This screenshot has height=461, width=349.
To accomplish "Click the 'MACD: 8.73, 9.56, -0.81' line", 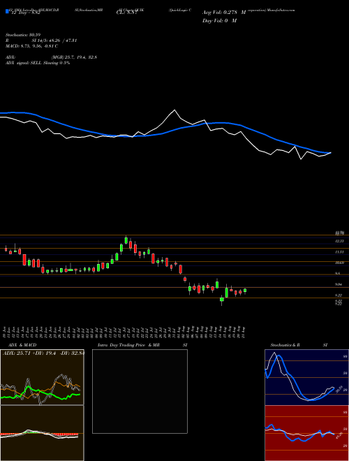I will [x=31, y=46].
